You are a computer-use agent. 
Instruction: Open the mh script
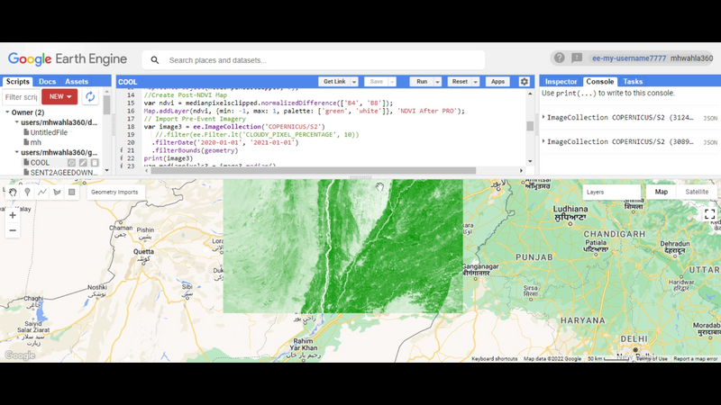35,142
